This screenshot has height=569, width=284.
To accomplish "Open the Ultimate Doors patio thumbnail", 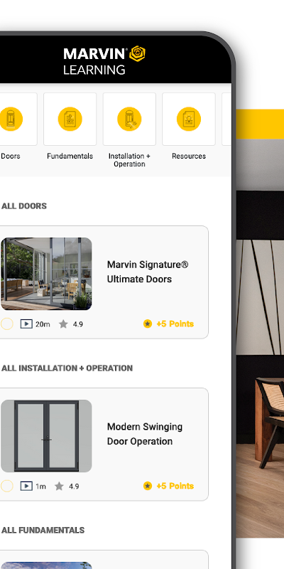I will [x=46, y=274].
